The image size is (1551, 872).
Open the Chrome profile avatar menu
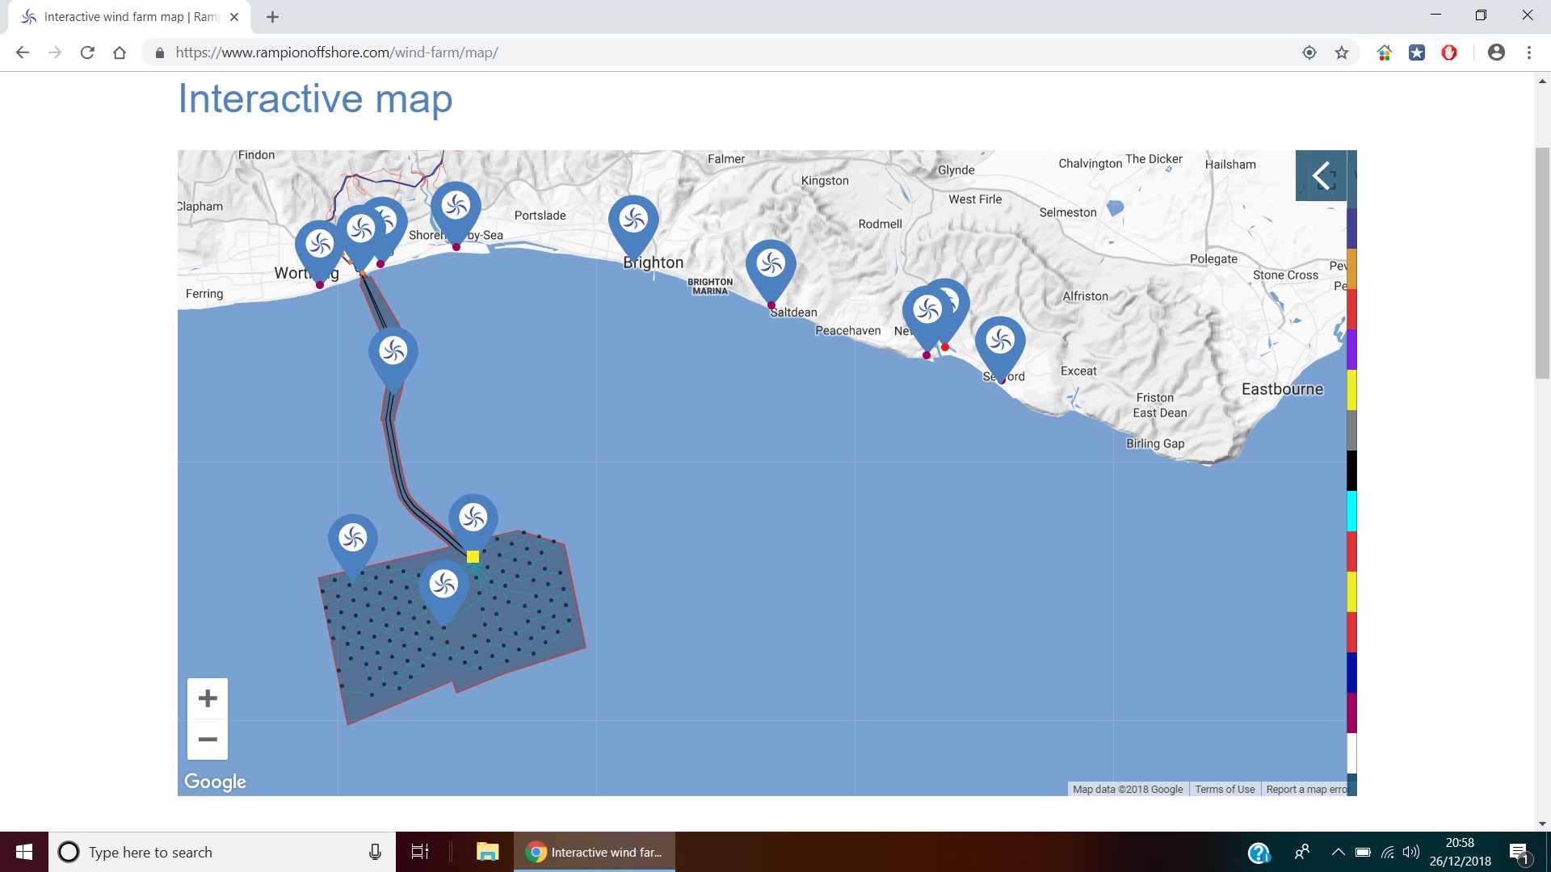(x=1496, y=52)
